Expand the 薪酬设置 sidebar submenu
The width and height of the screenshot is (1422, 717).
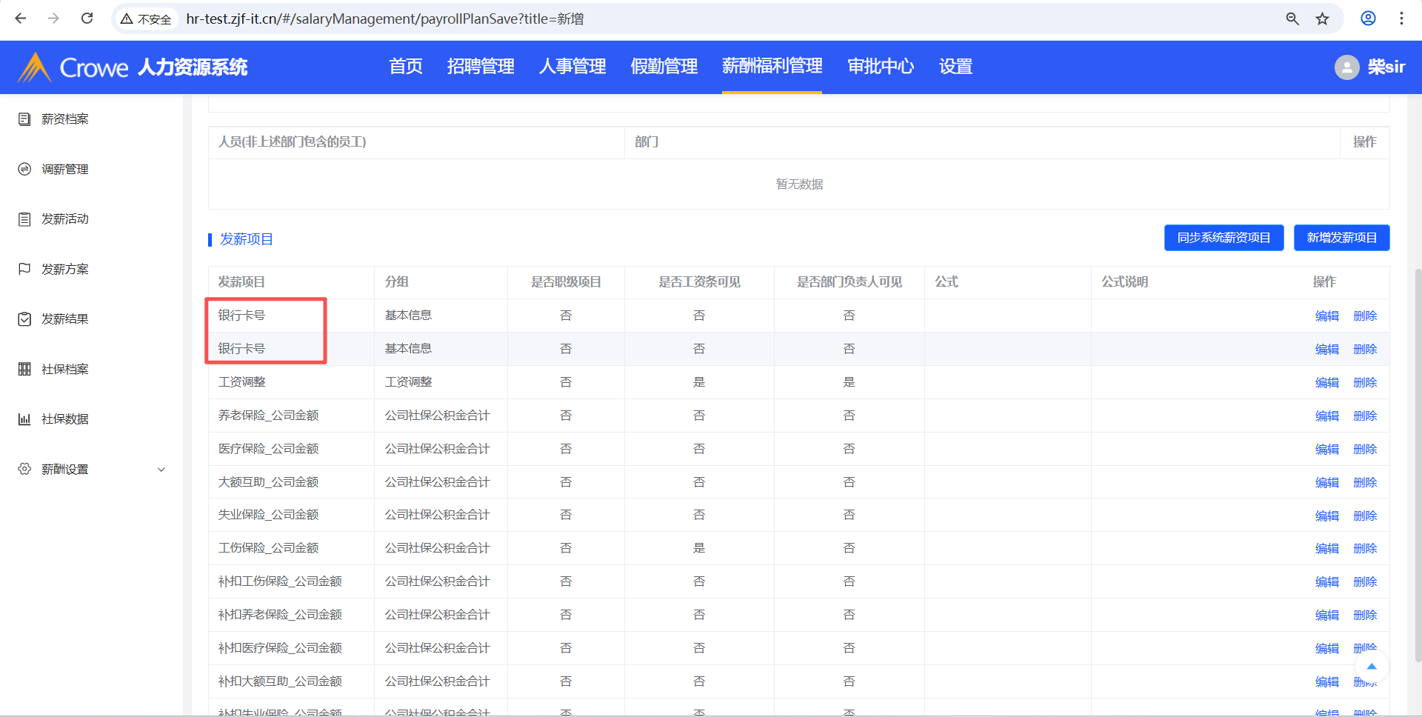coord(161,470)
